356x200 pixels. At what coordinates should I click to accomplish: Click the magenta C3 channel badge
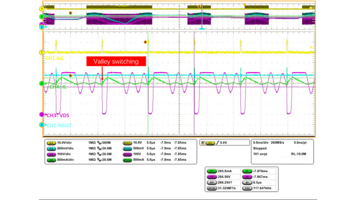click(x=51, y=154)
